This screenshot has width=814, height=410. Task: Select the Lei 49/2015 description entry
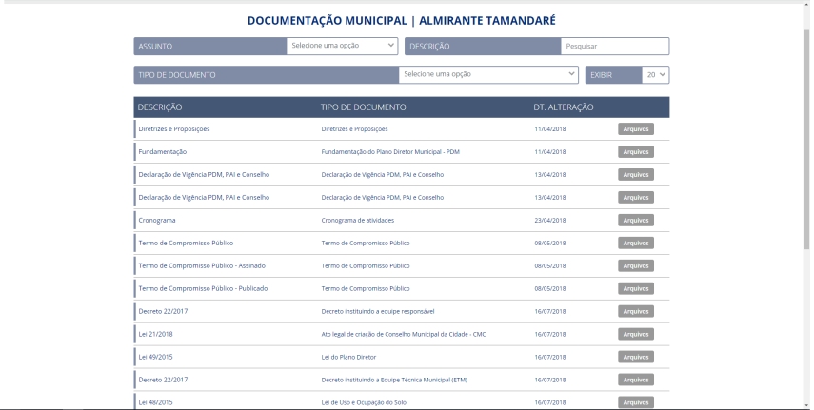click(156, 358)
